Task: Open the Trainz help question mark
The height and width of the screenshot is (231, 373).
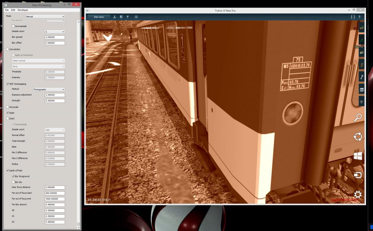Action: click(x=360, y=17)
